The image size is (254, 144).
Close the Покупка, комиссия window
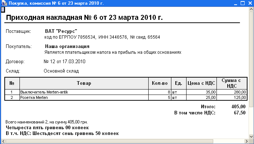click(x=250, y=3)
